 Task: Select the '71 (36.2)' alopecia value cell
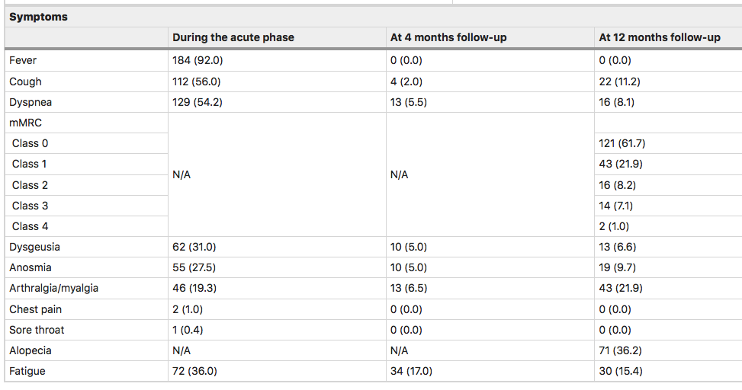tap(622, 350)
